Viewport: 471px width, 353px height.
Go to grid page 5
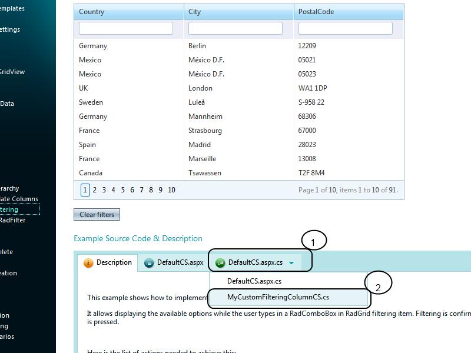tap(123, 190)
